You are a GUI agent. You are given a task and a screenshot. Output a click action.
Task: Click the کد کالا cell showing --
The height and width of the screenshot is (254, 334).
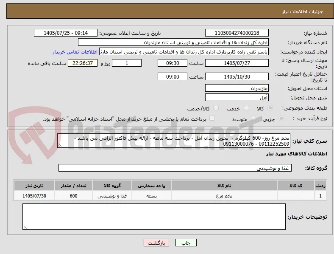coord(296,196)
